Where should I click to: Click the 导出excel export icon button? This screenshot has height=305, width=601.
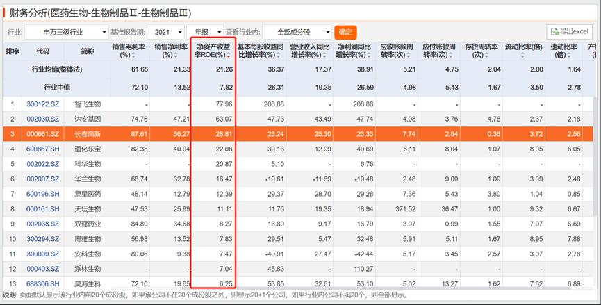tap(569, 32)
